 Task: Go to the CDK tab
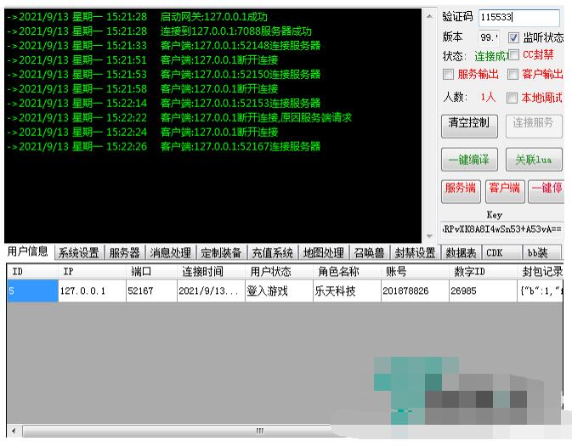tap(494, 253)
